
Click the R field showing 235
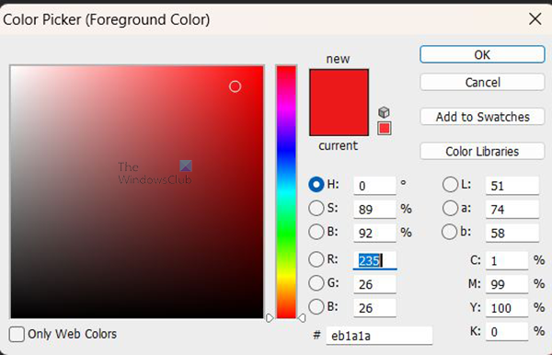pos(374,260)
